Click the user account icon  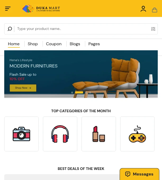[143, 9]
